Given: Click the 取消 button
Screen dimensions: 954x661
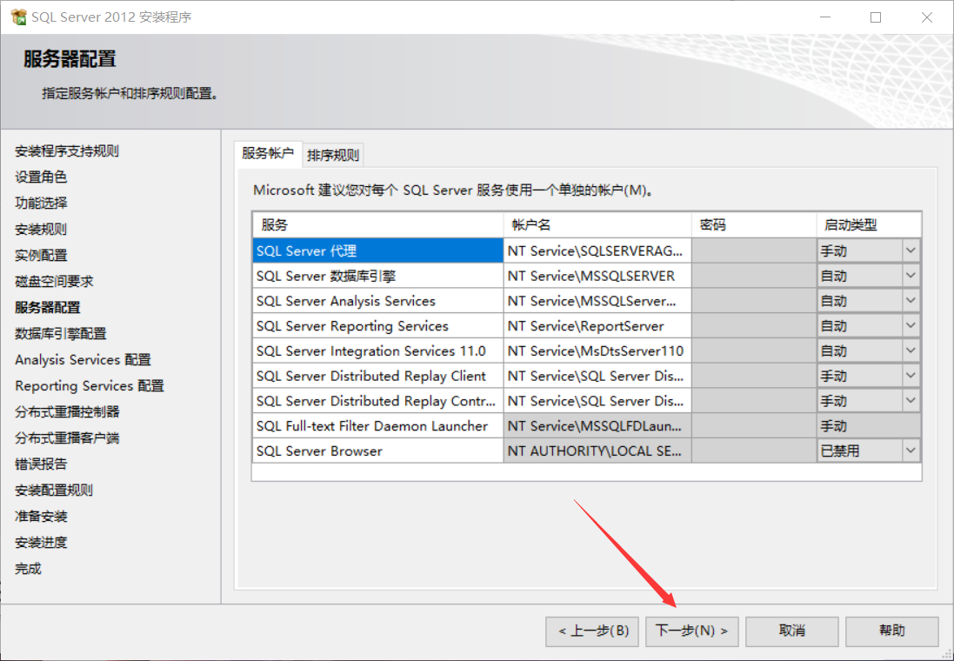Looking at the screenshot, I should coord(791,631).
